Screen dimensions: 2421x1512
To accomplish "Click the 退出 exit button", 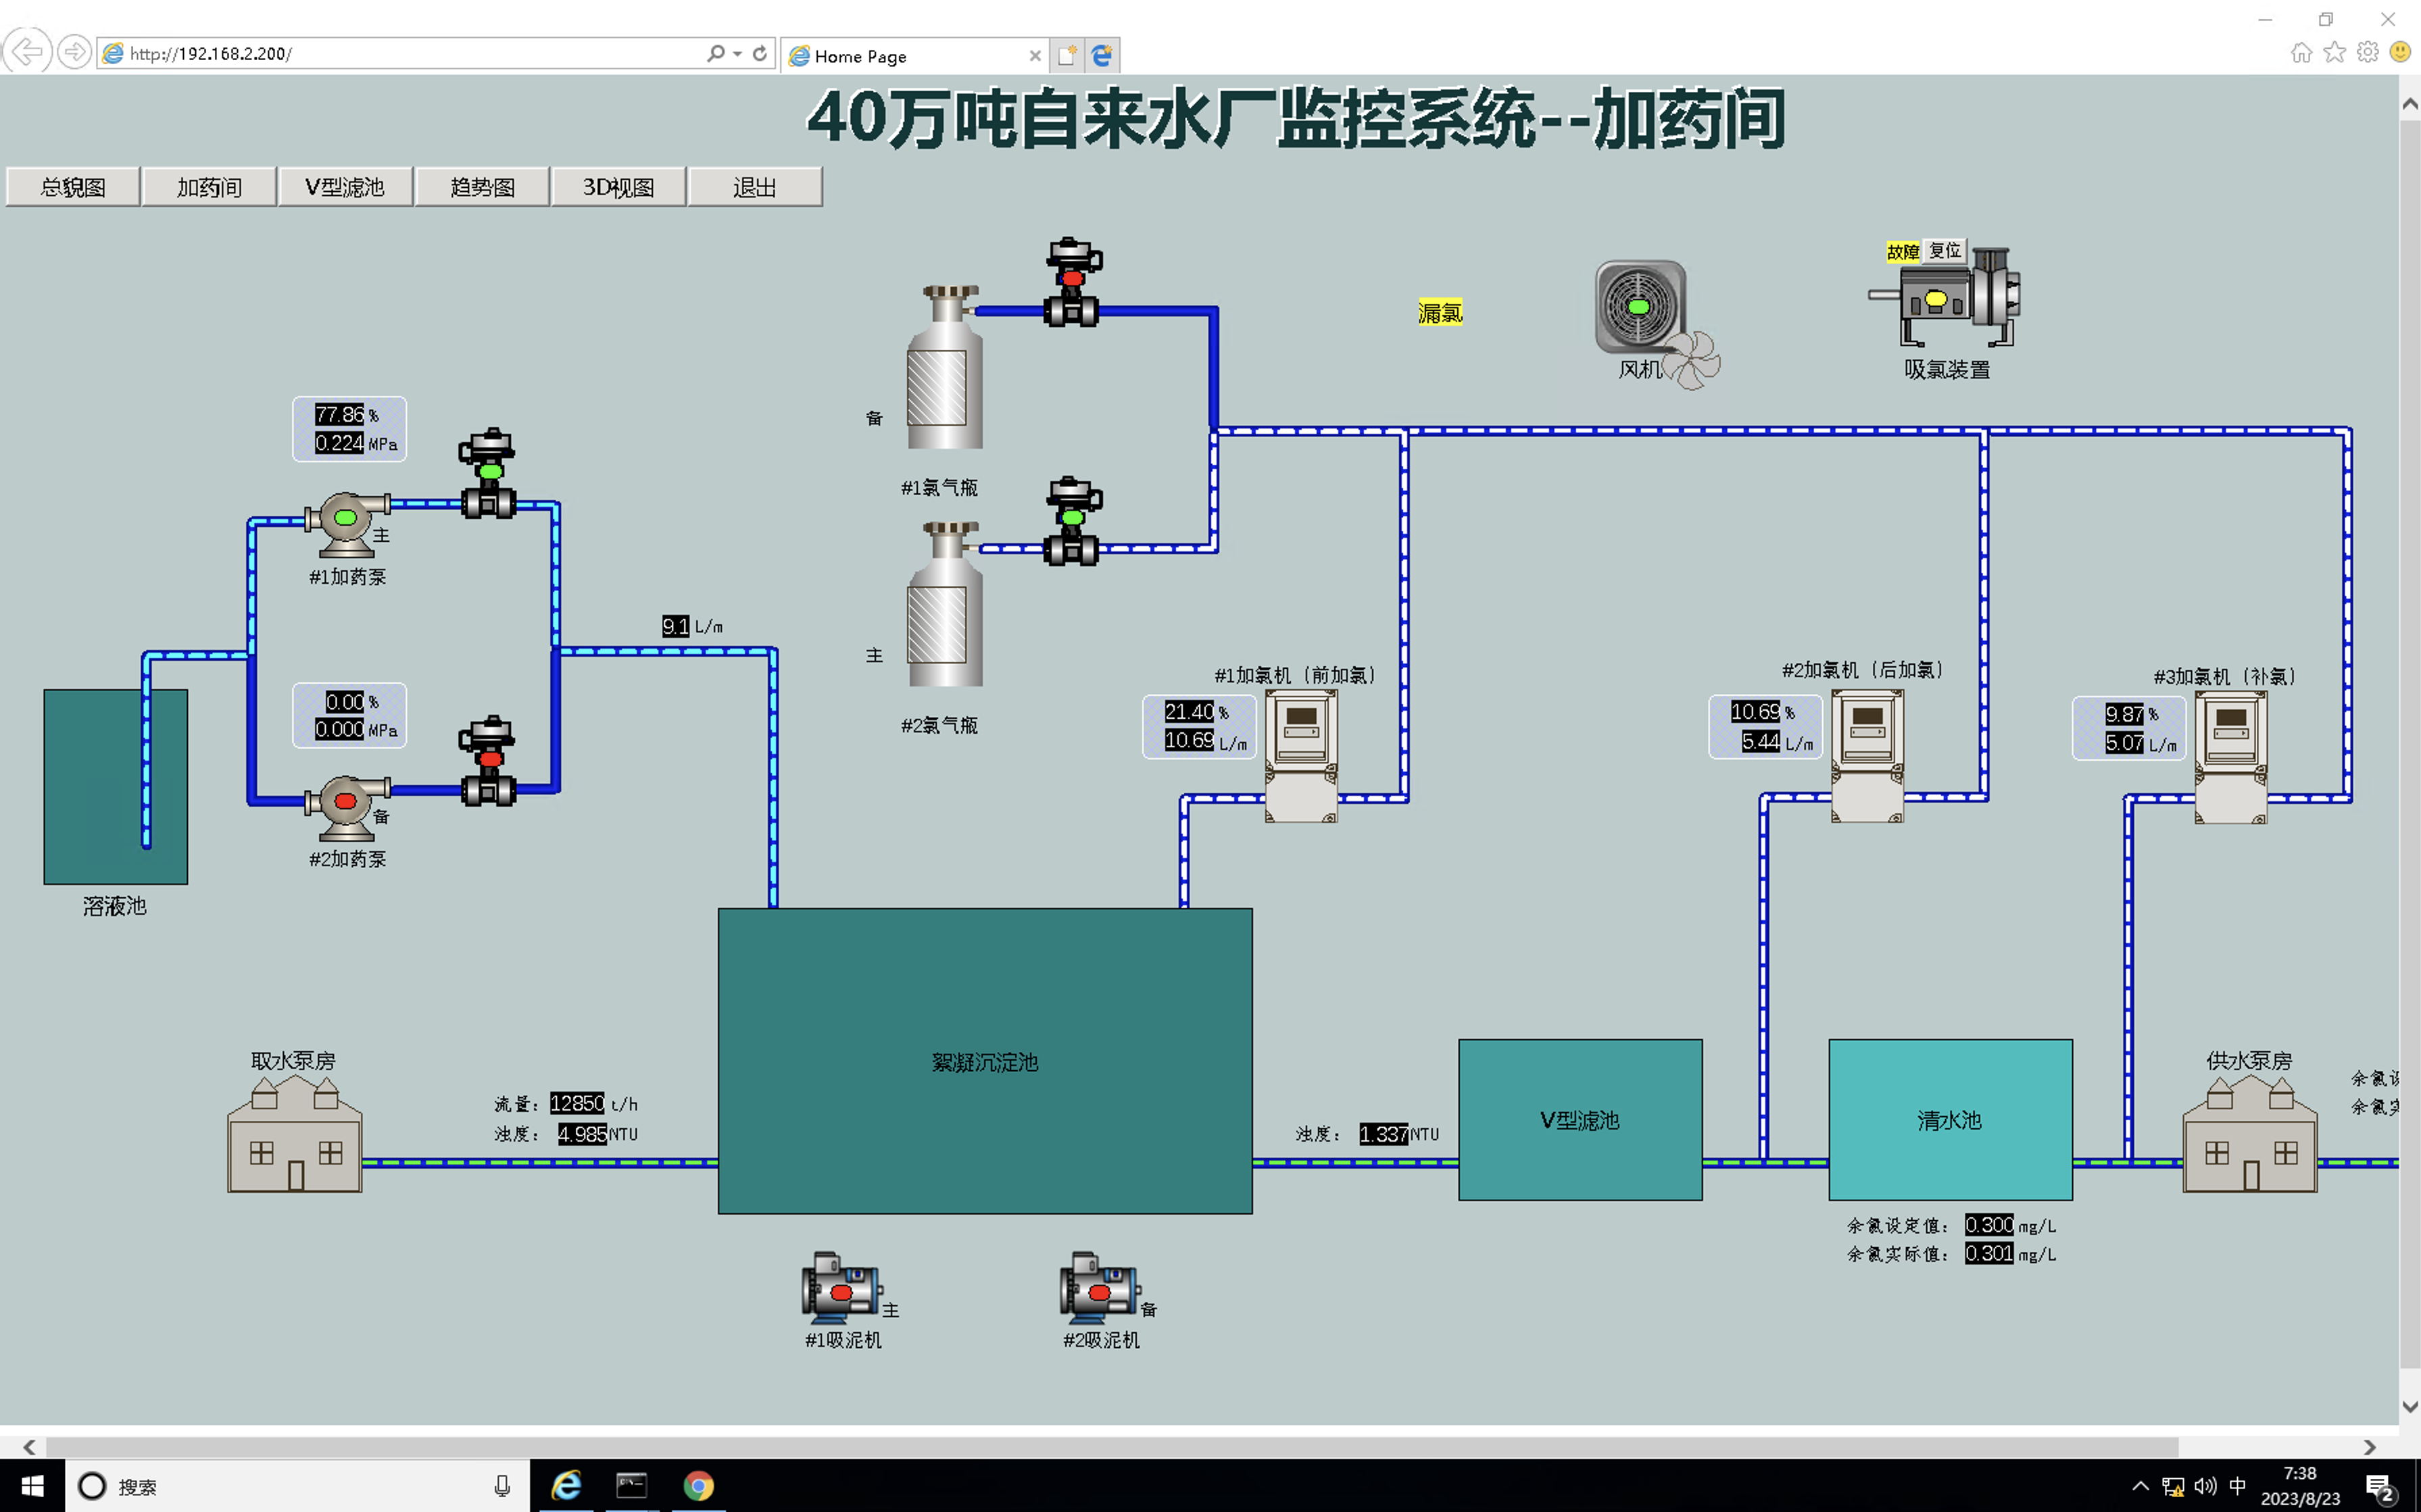I will (754, 187).
